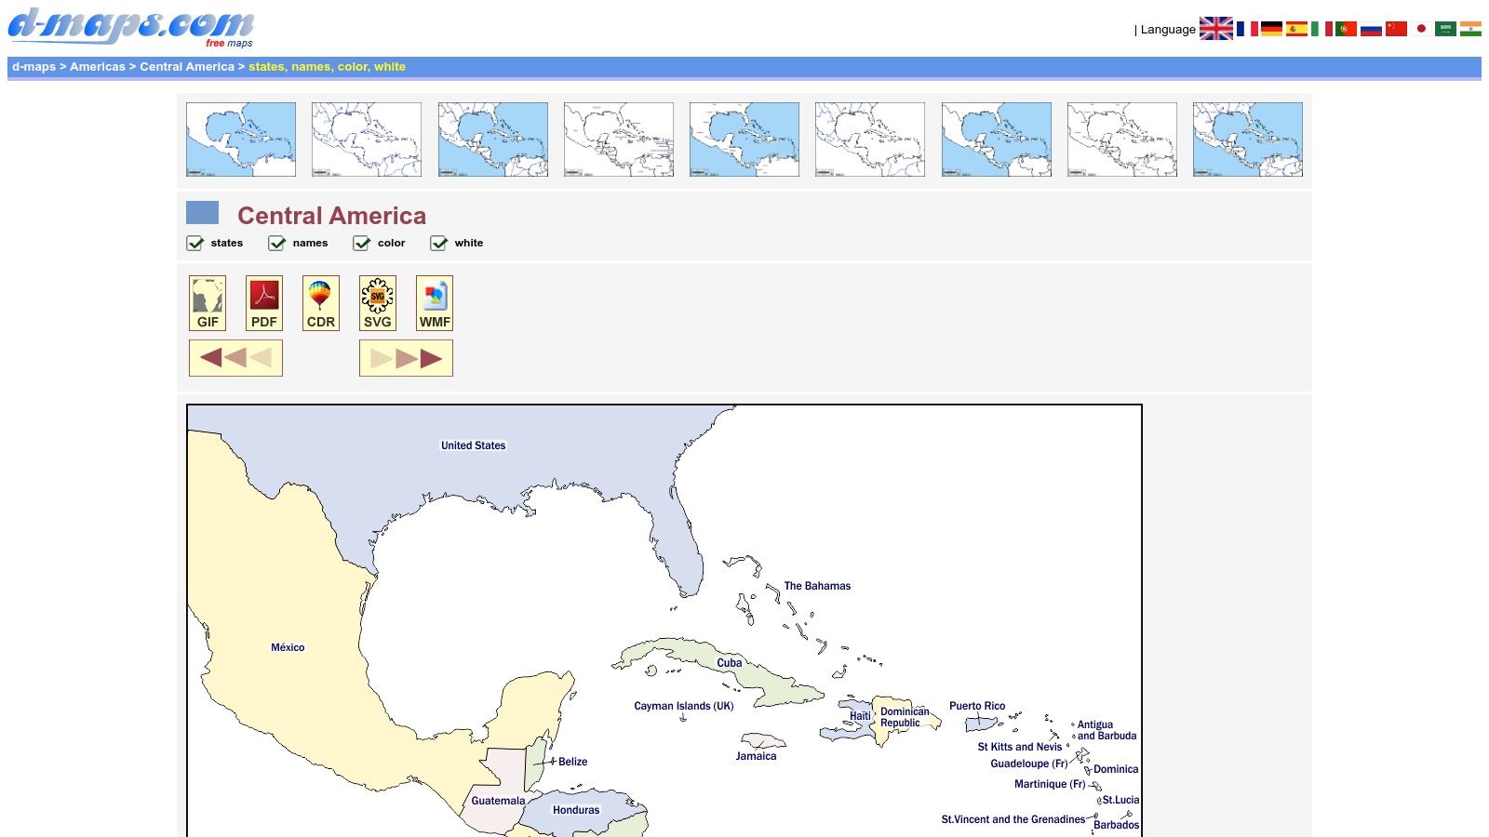Select the French flag to change language
Screen dimensions: 1489x837
pos(1250,29)
